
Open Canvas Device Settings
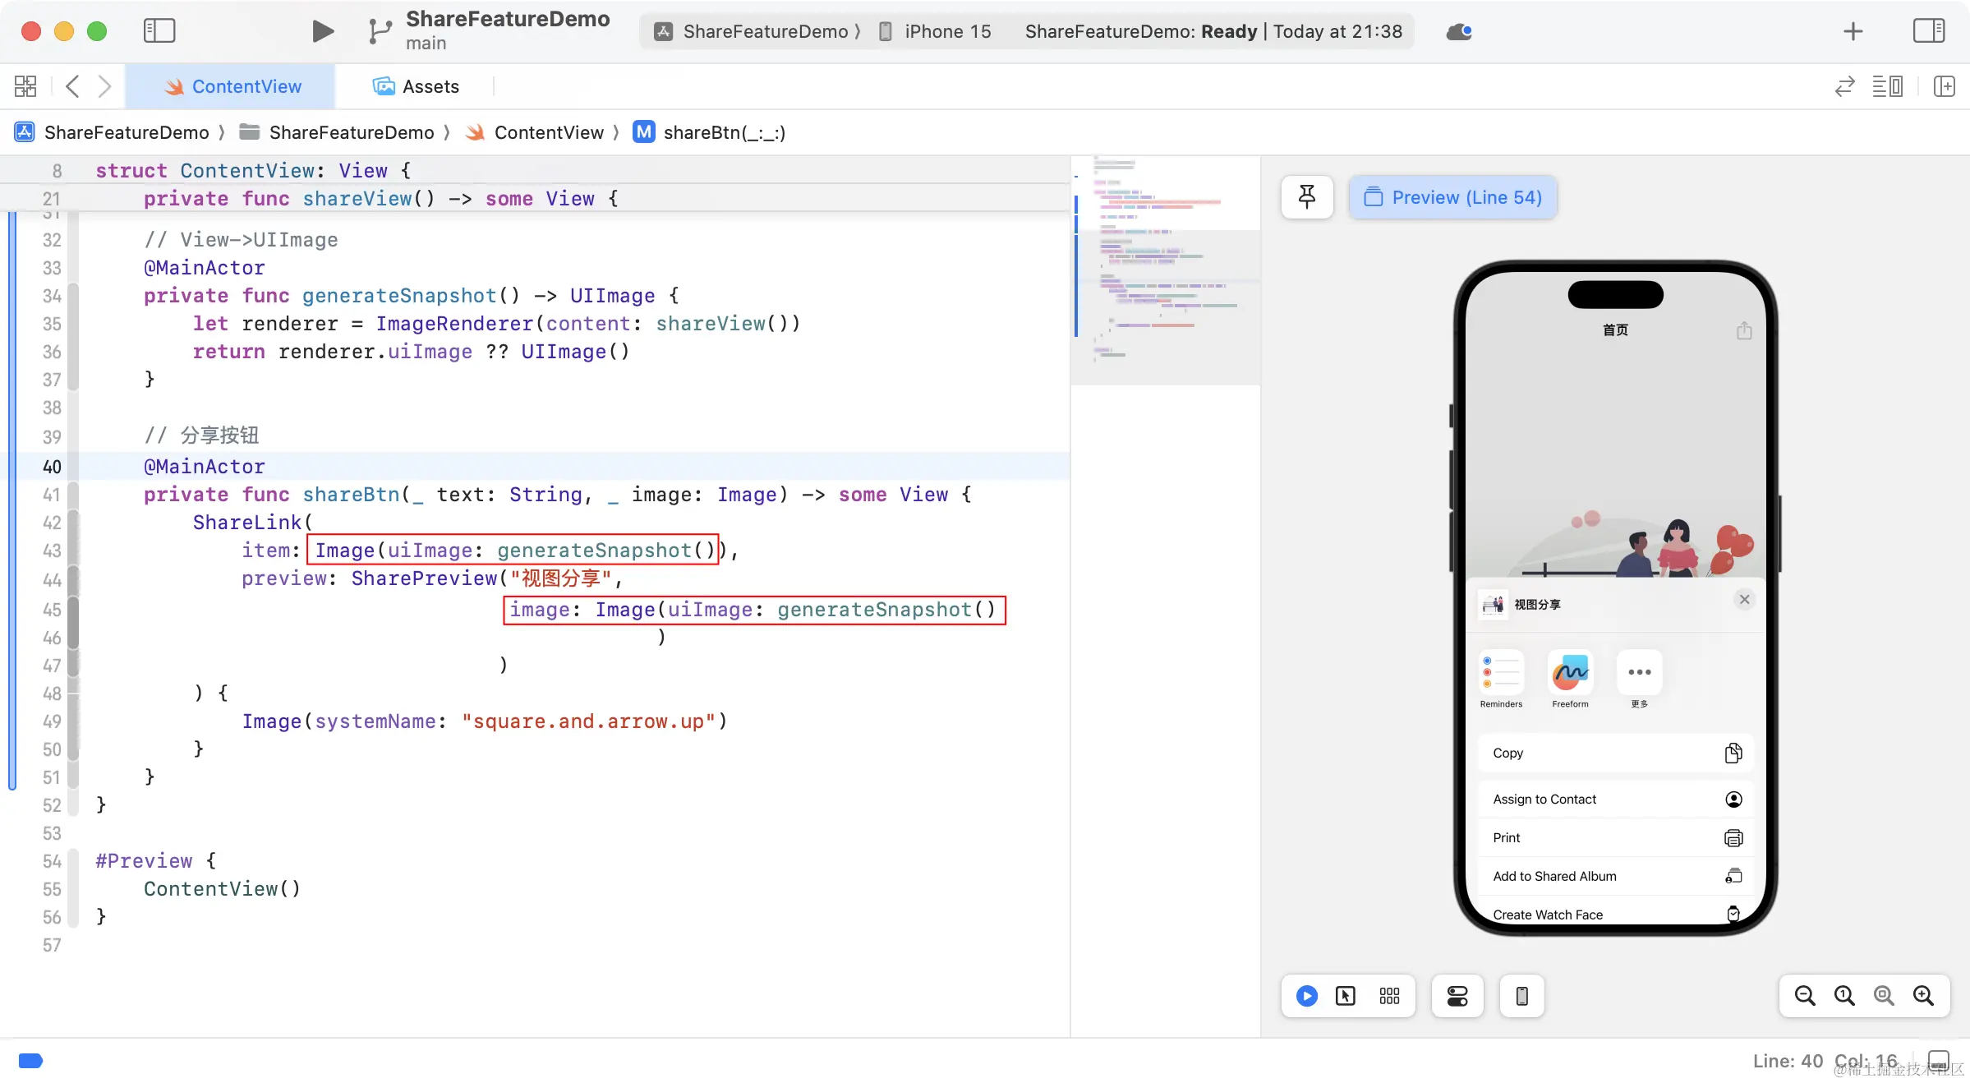(1457, 996)
